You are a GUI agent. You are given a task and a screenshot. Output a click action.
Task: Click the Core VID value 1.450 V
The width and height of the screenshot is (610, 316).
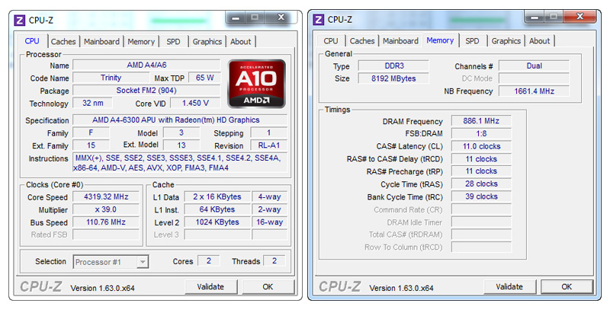[x=195, y=103]
